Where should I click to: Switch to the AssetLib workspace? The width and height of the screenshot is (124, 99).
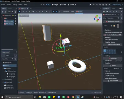(x=72, y=5)
